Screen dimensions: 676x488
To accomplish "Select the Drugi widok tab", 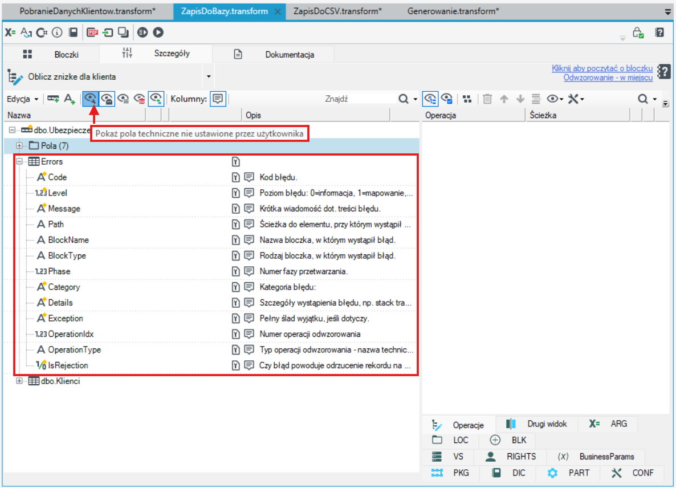I will [537, 424].
